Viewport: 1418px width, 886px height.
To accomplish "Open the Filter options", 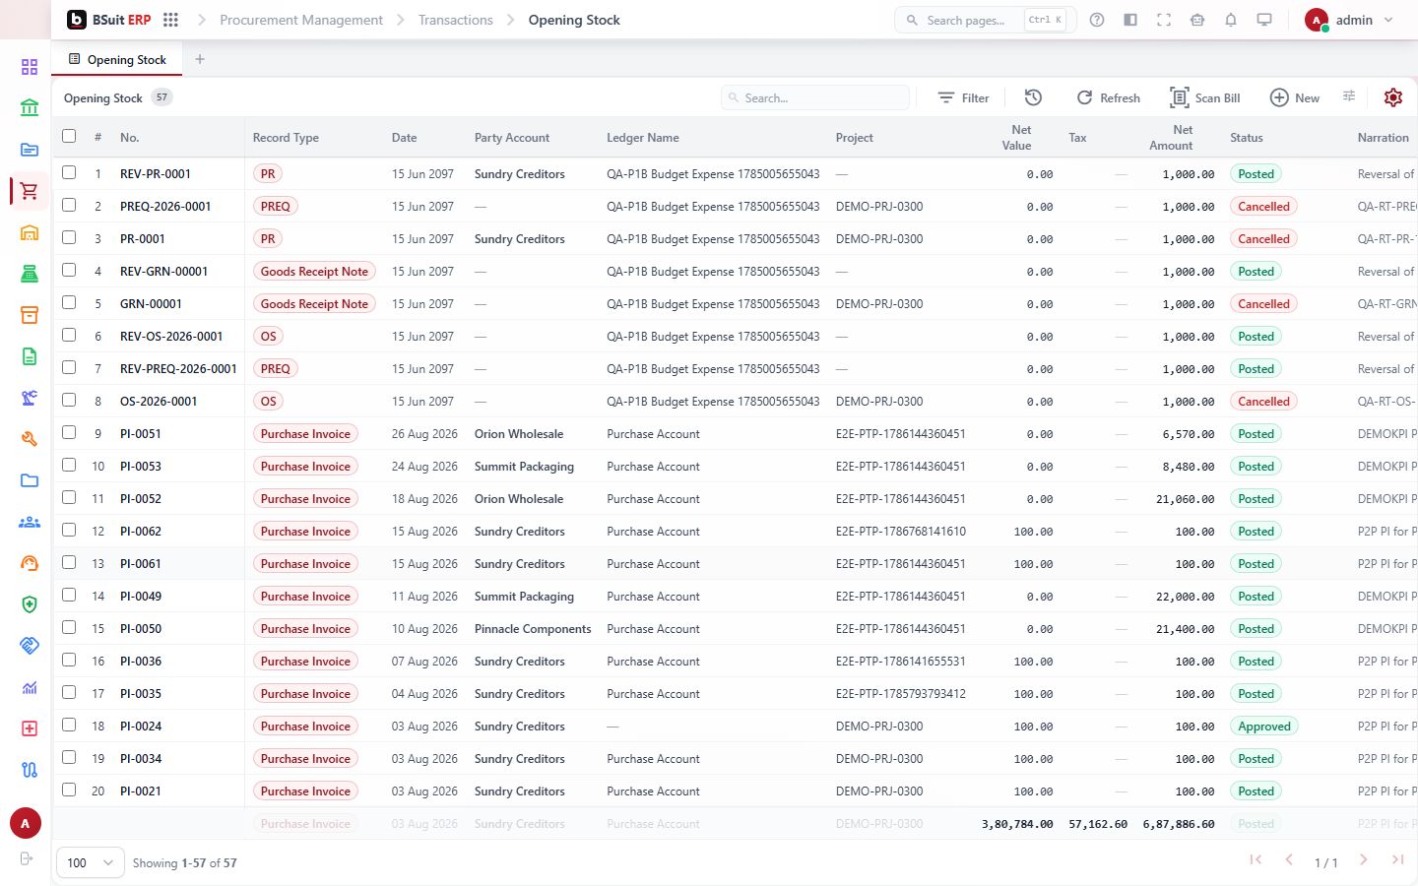I will click(x=963, y=97).
